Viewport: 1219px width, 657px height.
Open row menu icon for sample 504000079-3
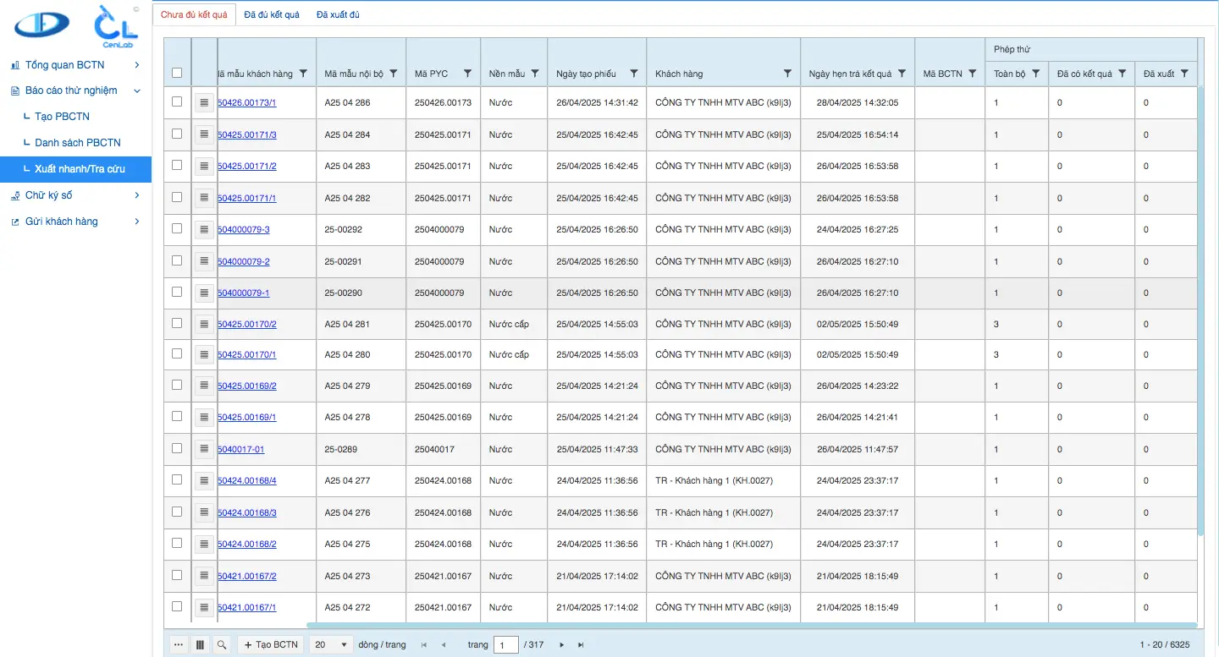coord(204,229)
